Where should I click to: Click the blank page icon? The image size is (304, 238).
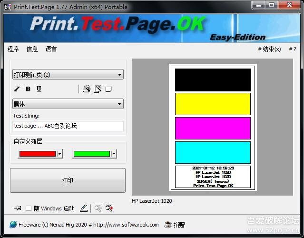(x=108, y=89)
